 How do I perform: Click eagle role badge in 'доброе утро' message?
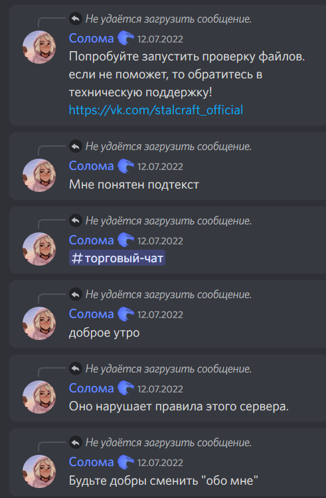coord(125,314)
